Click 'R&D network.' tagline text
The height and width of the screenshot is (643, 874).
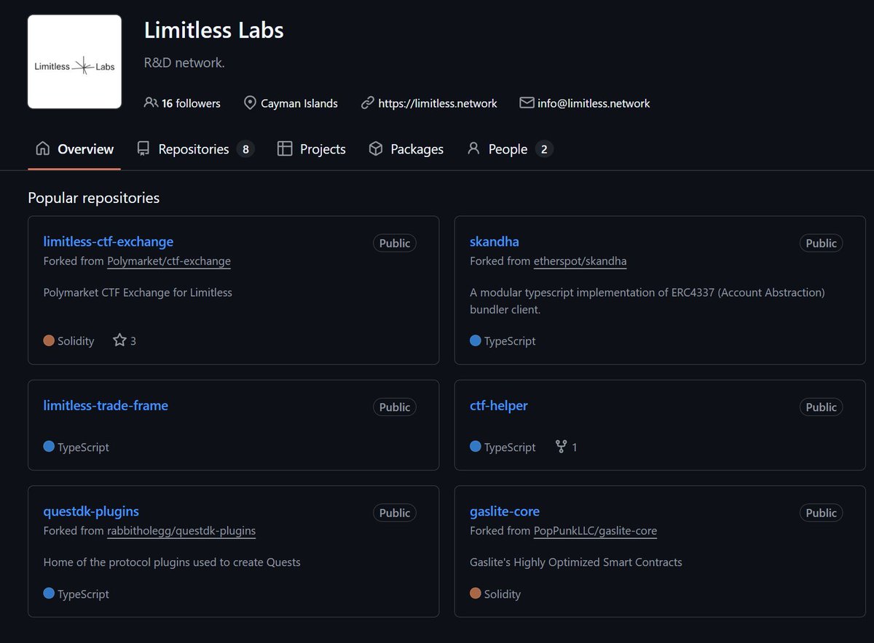pos(184,63)
